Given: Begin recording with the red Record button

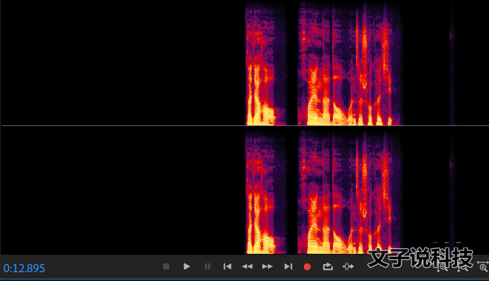Looking at the screenshot, I should pos(307,267).
